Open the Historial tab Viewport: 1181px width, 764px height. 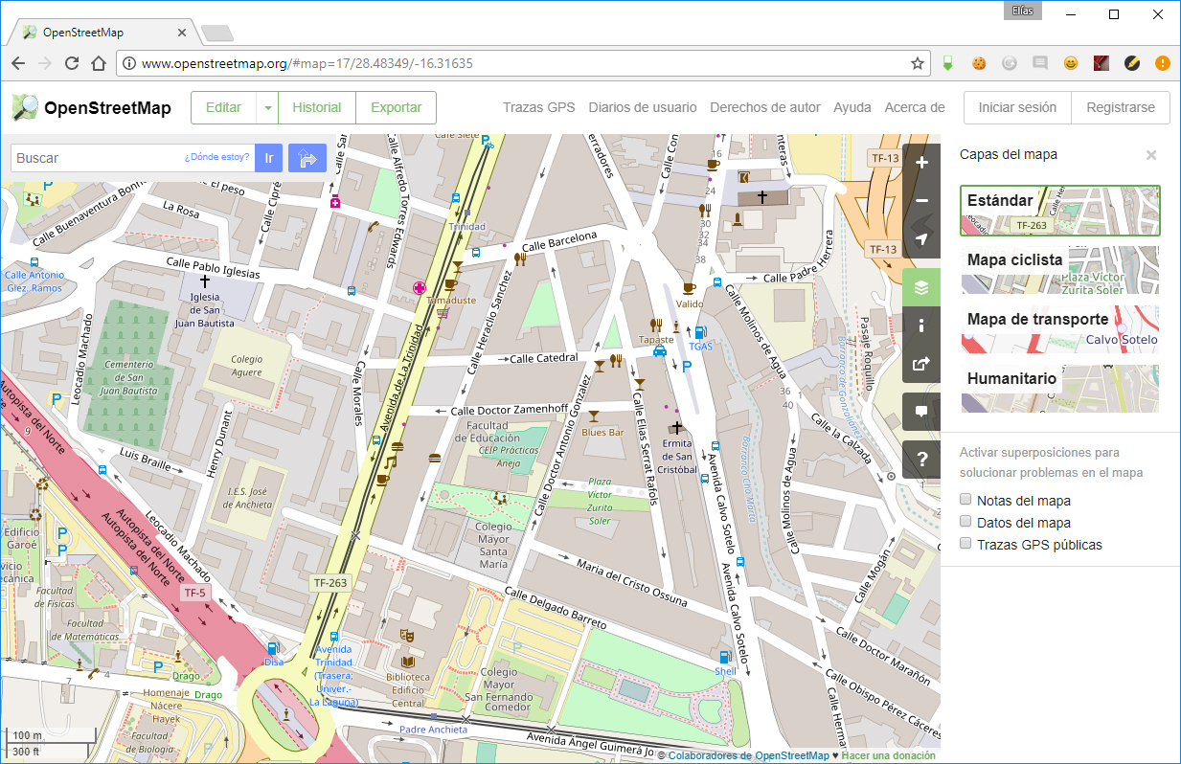click(x=317, y=108)
